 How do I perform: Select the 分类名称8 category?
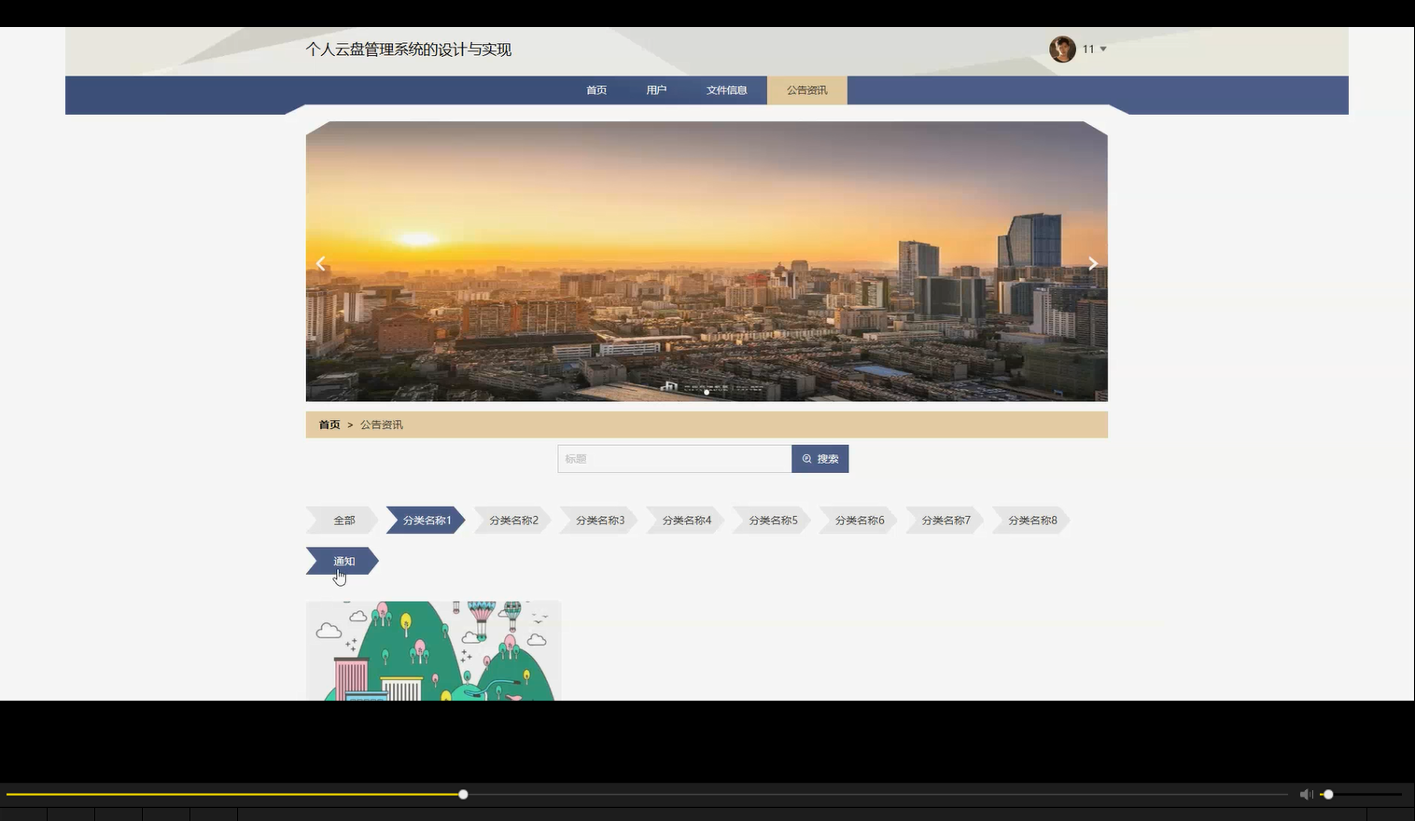tap(1032, 520)
